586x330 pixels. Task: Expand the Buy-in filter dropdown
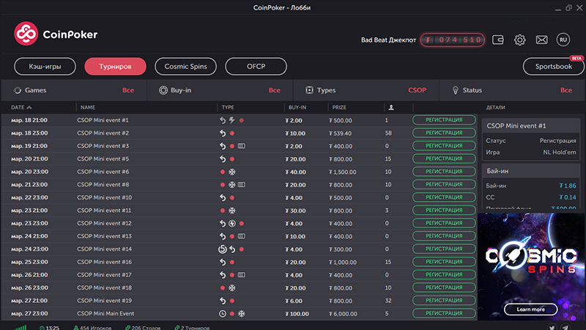pos(220,90)
